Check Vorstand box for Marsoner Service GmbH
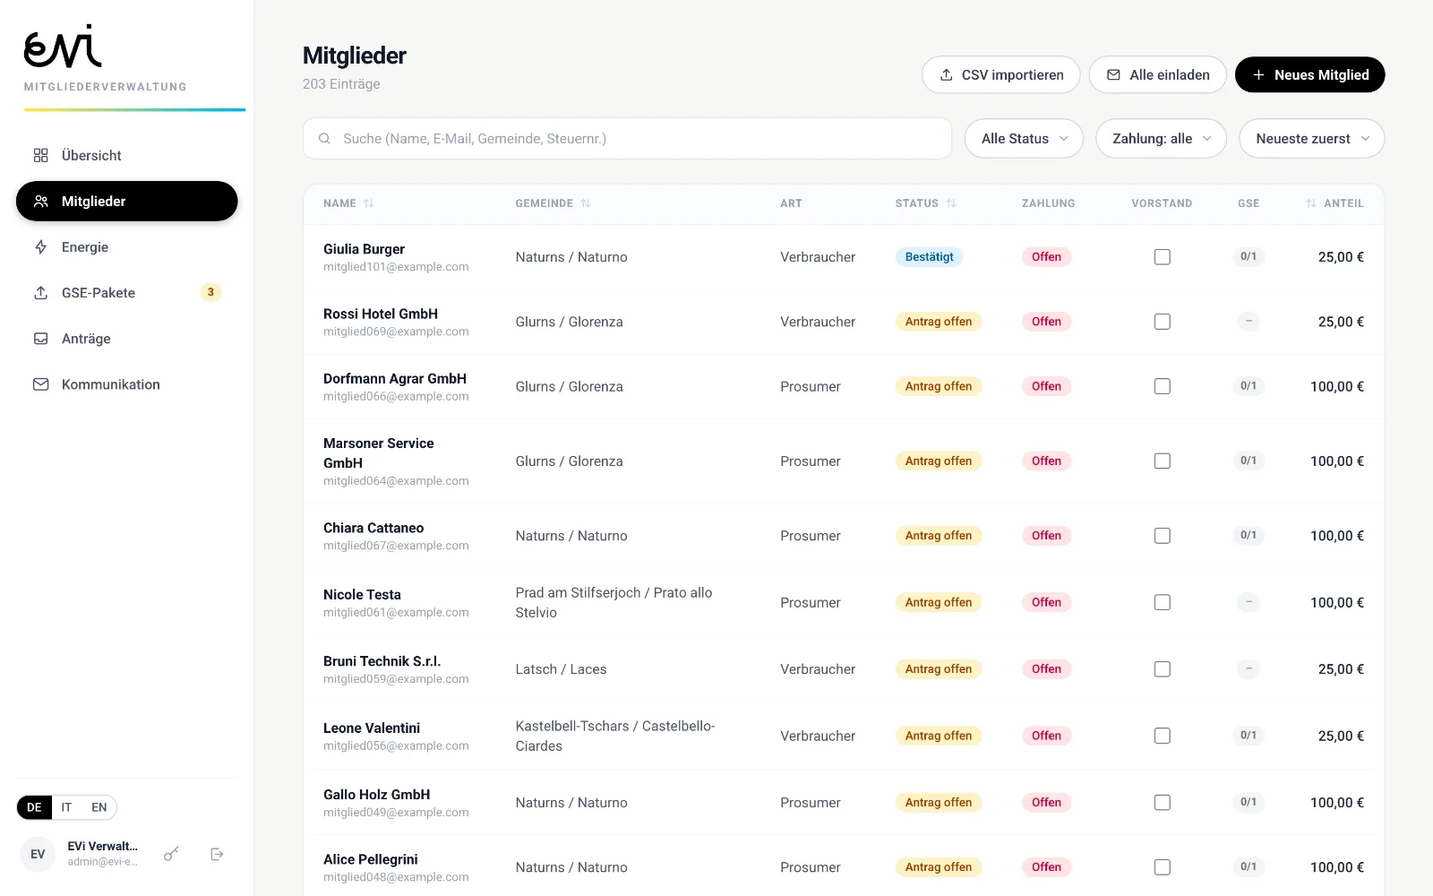This screenshot has width=1433, height=896. 1163,461
